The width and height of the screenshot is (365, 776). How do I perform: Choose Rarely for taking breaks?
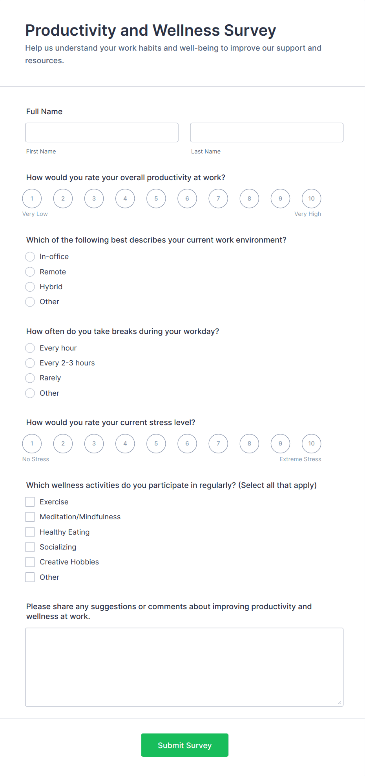[x=30, y=378]
